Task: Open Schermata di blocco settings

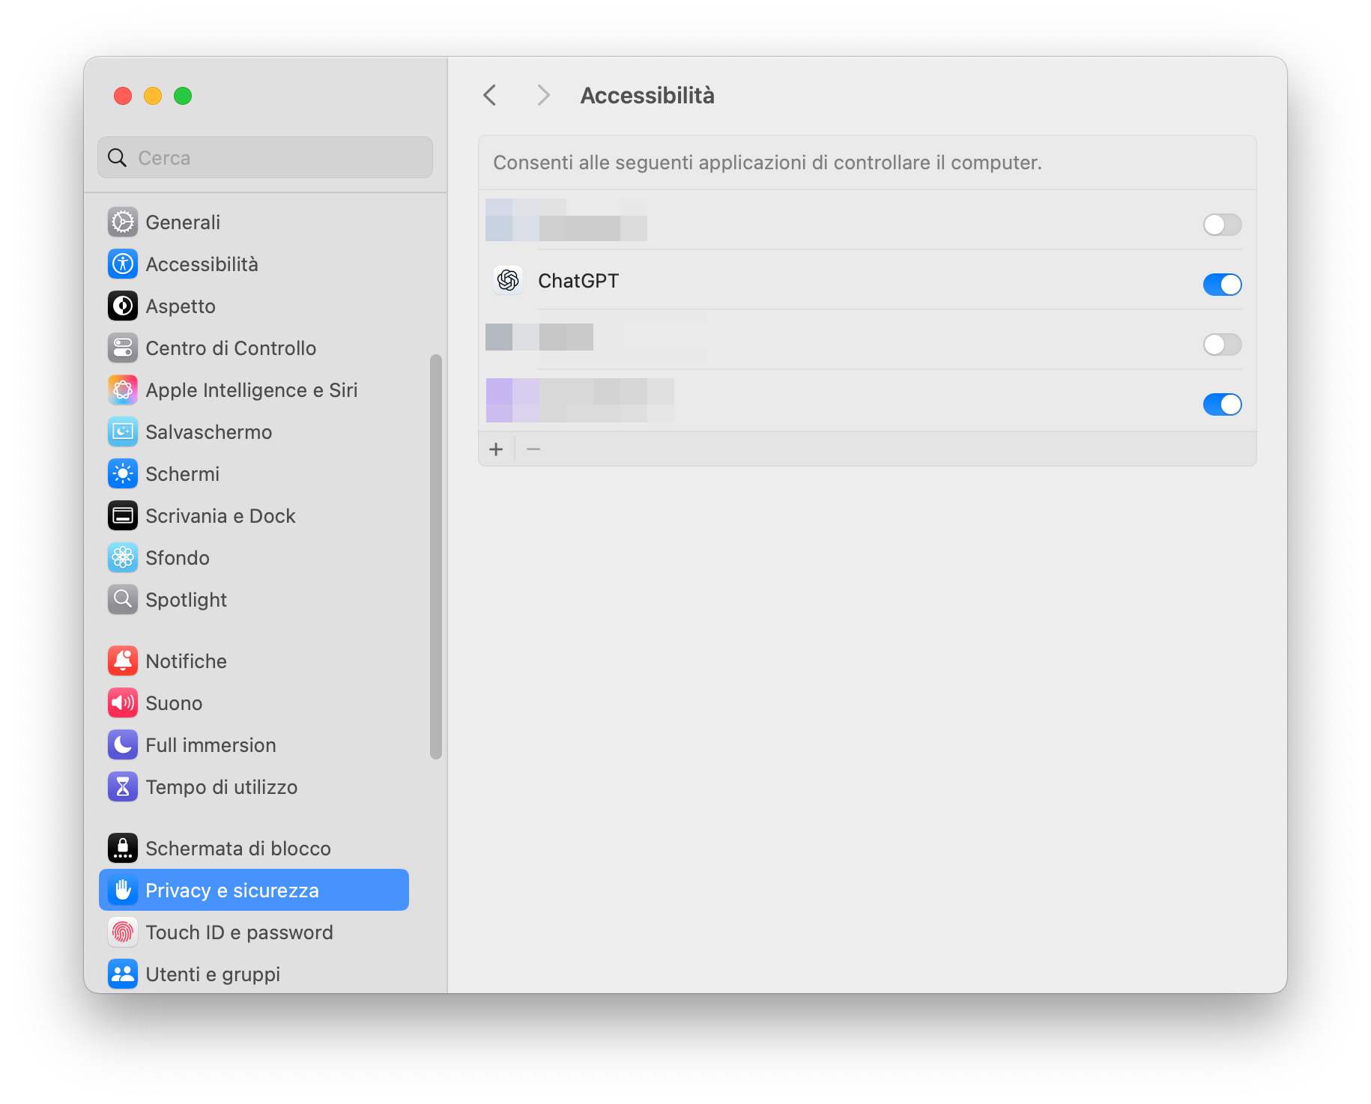Action: [x=237, y=849]
